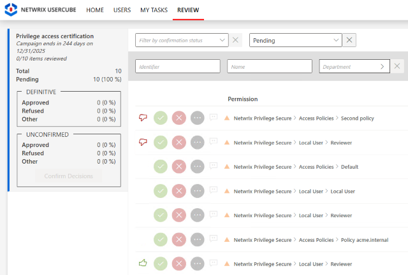Click the 'Total' count row label

click(23, 71)
